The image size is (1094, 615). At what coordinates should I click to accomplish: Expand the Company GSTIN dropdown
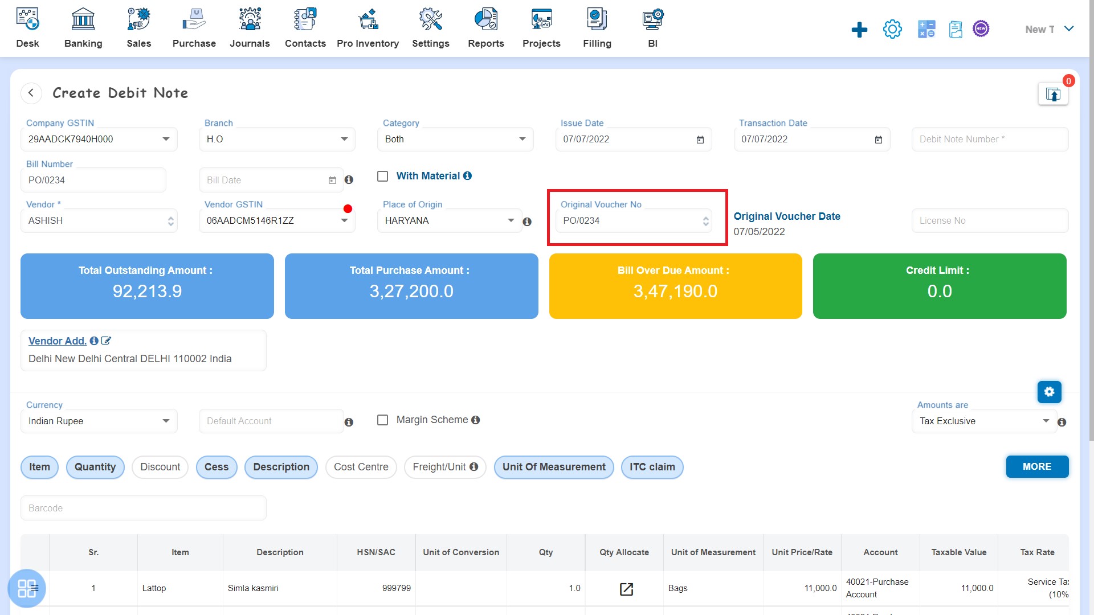pyautogui.click(x=165, y=139)
